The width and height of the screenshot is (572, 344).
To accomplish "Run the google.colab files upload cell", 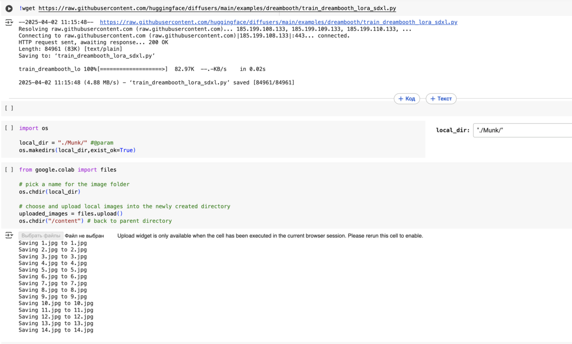I will [x=9, y=170].
